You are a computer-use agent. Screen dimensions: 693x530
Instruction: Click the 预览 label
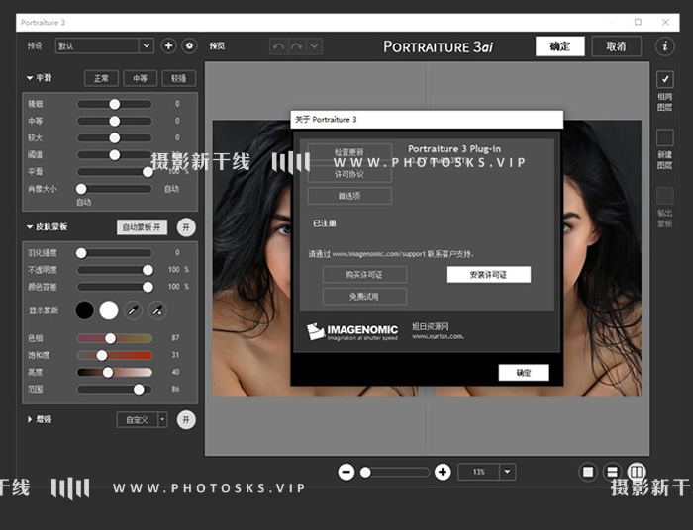(217, 45)
